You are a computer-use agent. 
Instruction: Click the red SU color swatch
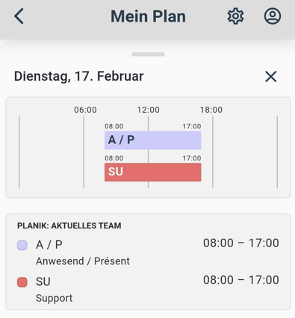point(22,282)
